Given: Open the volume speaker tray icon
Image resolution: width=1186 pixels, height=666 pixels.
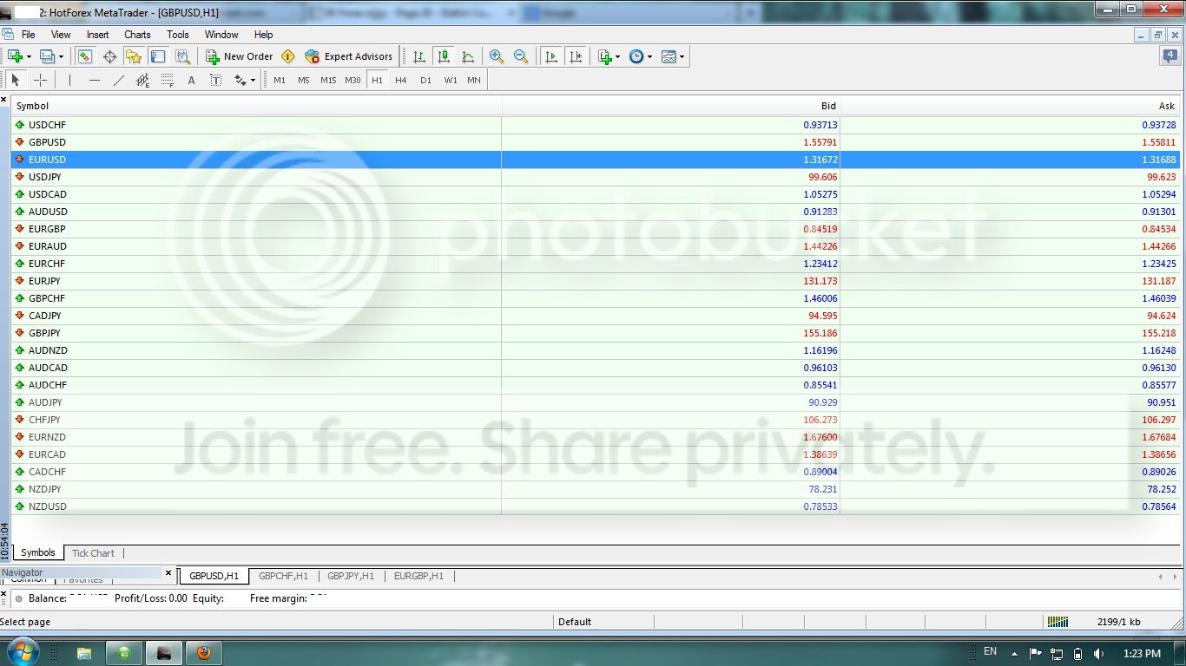Looking at the screenshot, I should (1098, 653).
